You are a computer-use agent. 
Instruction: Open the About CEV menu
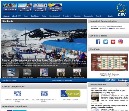point(16,16)
